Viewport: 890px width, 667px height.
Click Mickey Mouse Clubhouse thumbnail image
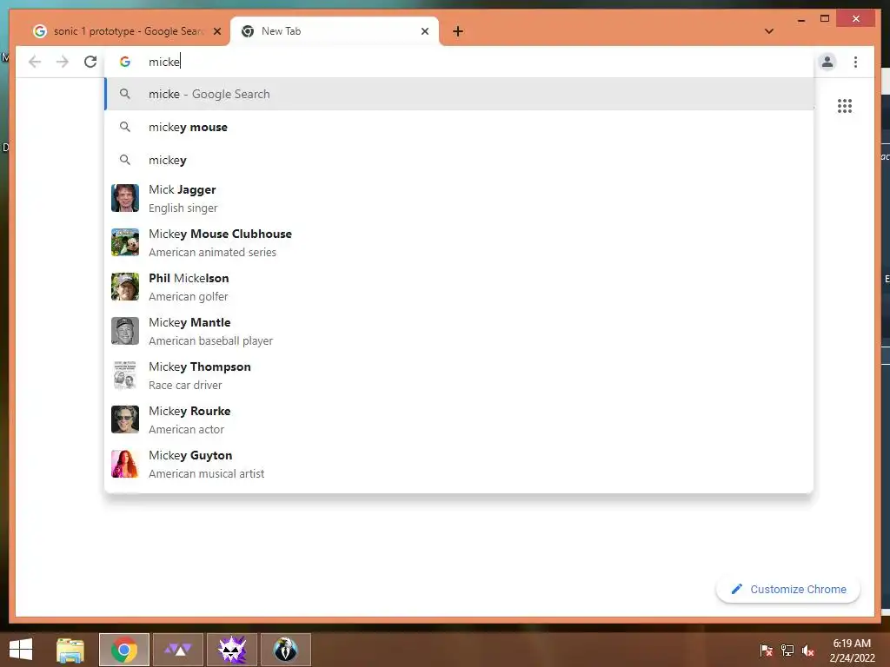point(125,242)
